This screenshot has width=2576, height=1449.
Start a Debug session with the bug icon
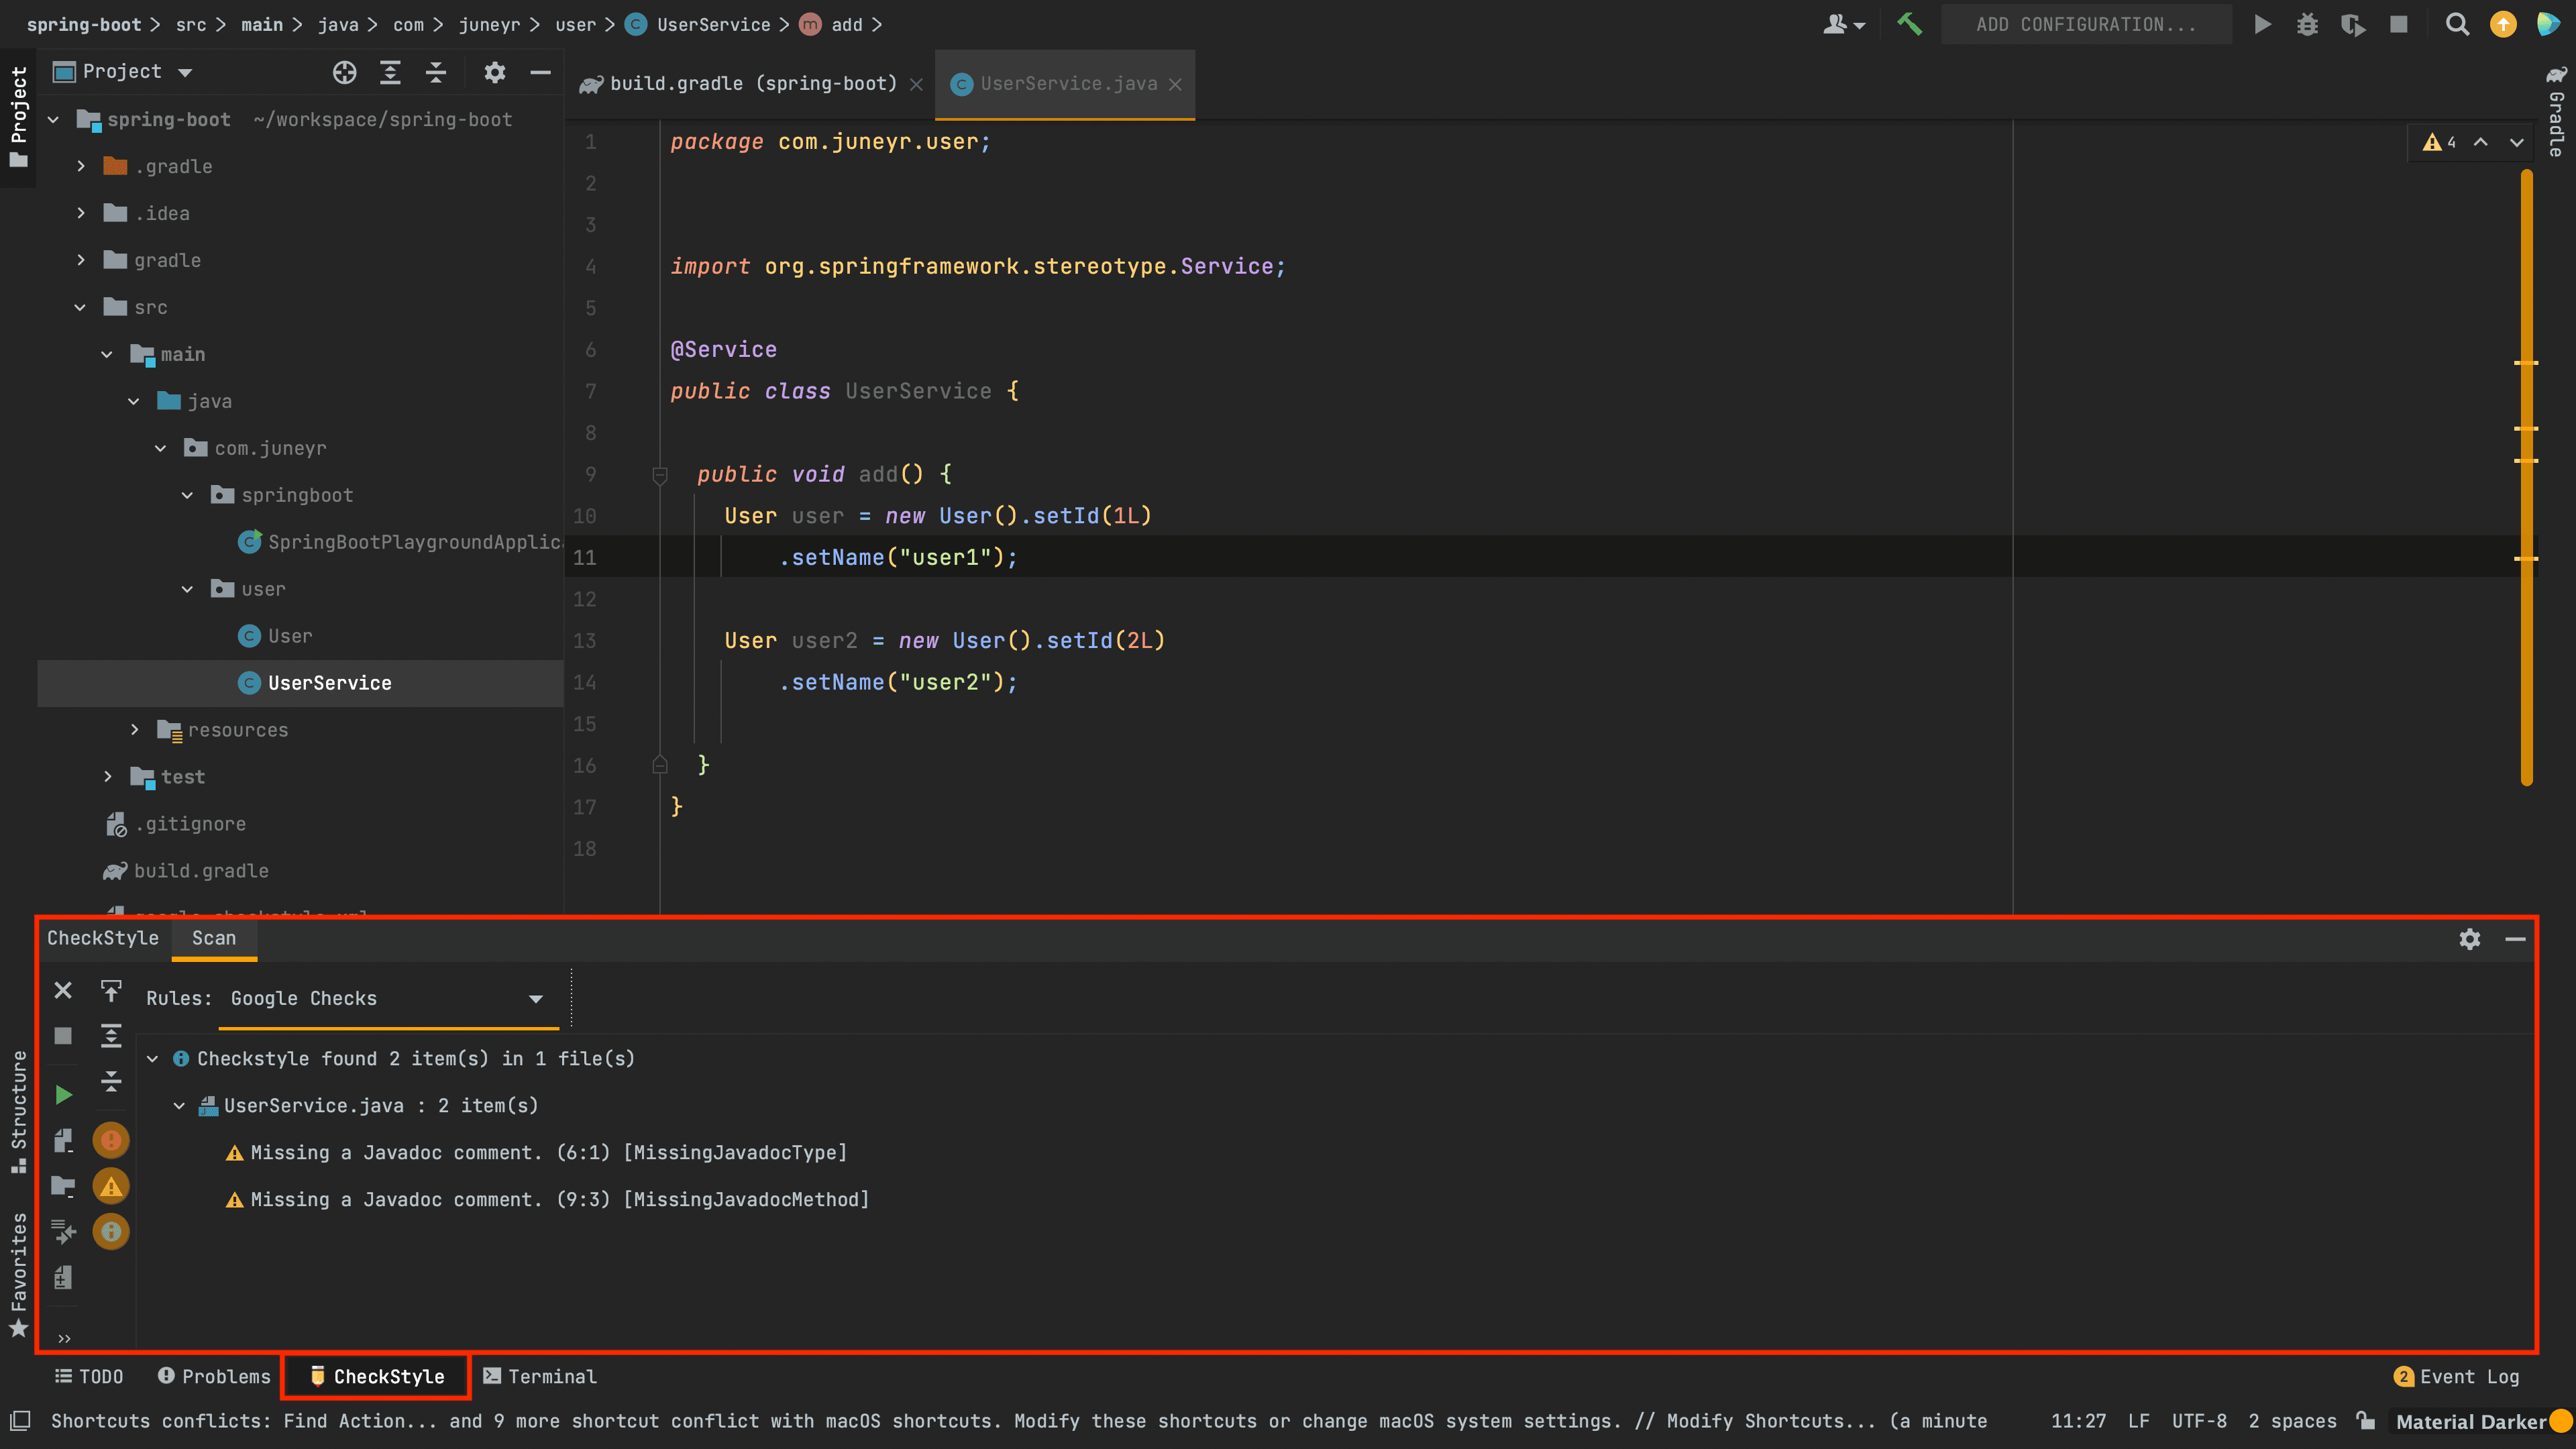pos(2307,24)
